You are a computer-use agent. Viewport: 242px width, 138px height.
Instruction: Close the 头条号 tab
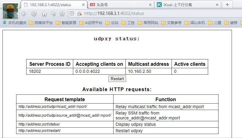coord(150,5)
